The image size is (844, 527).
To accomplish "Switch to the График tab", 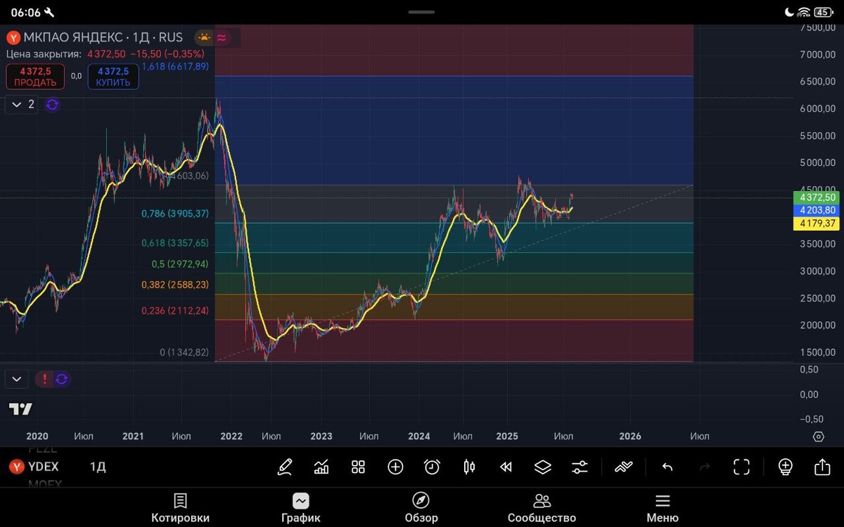I will click(x=301, y=509).
